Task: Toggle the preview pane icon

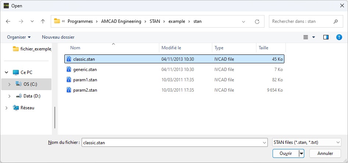Action: click(326, 37)
